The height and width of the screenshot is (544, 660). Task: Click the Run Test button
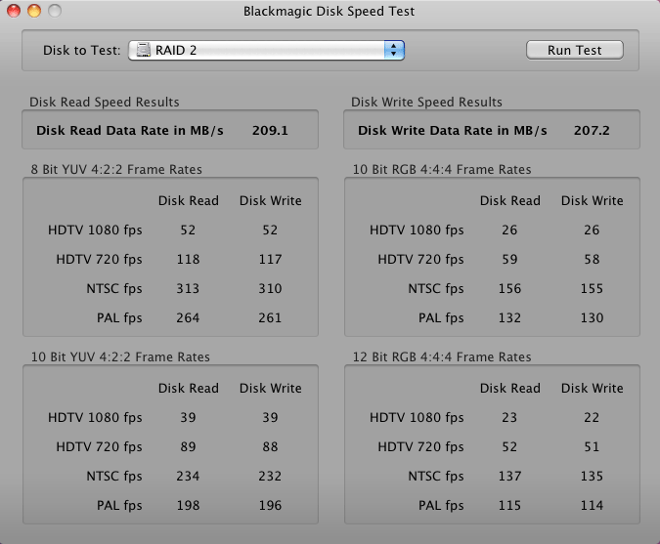tap(575, 50)
